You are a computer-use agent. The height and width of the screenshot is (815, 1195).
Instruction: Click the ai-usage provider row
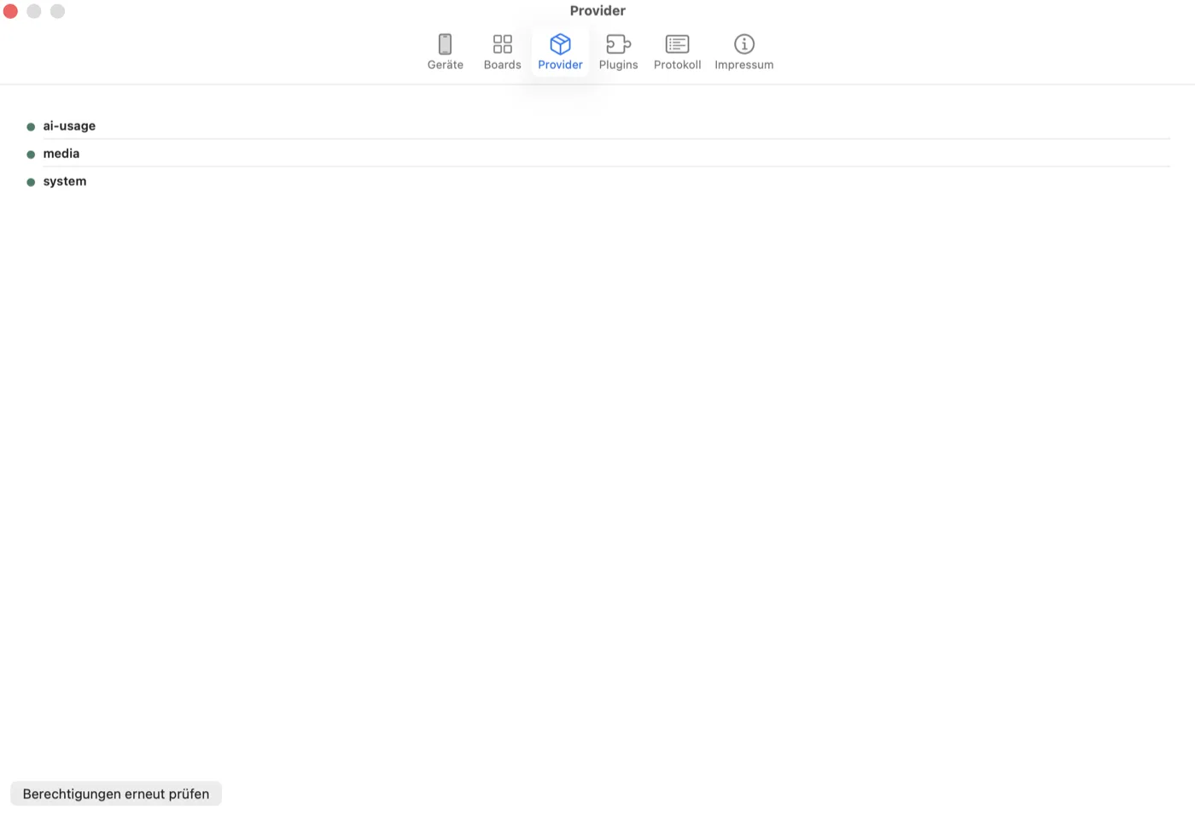point(597,125)
